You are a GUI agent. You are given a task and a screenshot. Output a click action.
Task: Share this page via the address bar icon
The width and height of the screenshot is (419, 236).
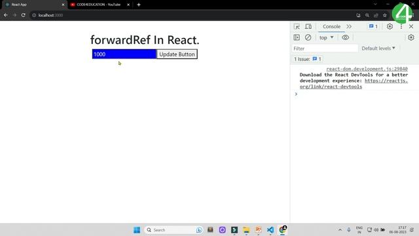376,15
